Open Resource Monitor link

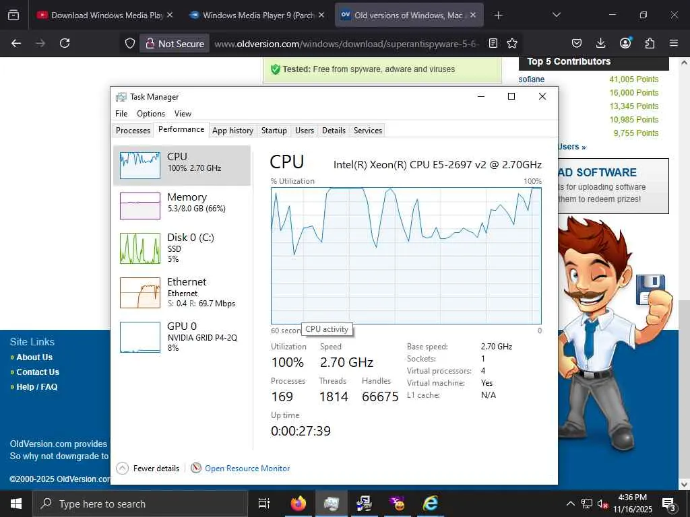[247, 469]
